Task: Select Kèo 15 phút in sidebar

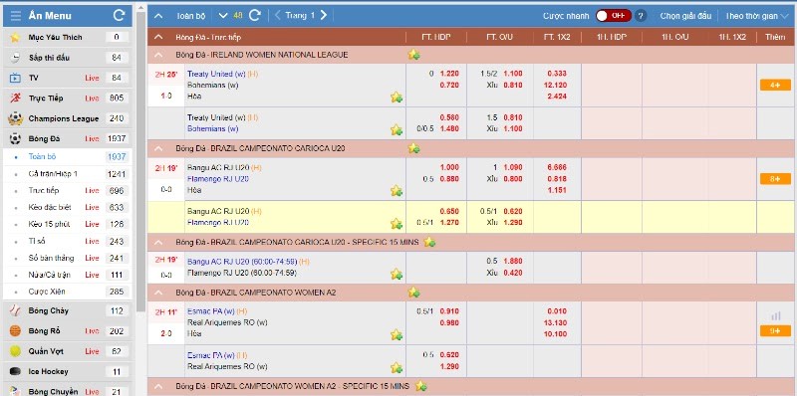Action: (49, 224)
